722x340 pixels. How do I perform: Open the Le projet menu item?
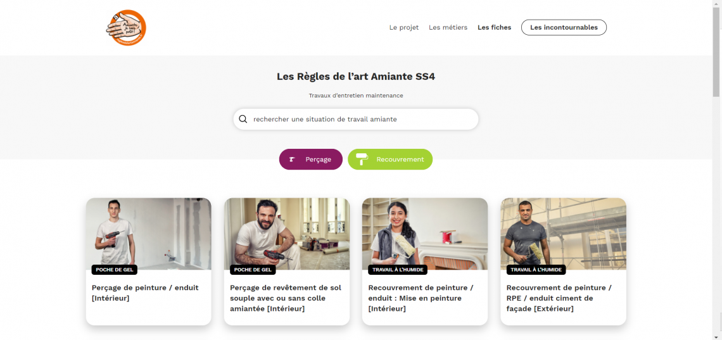[403, 28]
